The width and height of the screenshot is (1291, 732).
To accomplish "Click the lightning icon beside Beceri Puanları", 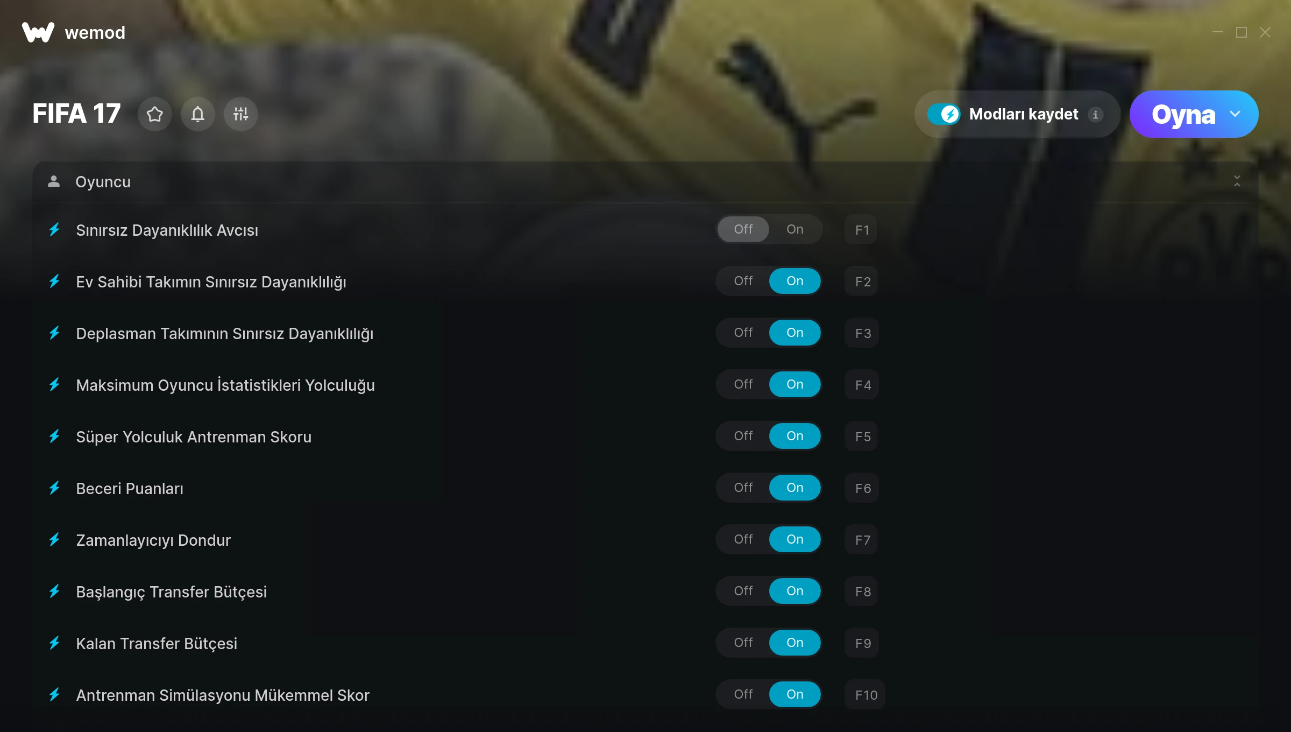I will pyautogui.click(x=54, y=488).
